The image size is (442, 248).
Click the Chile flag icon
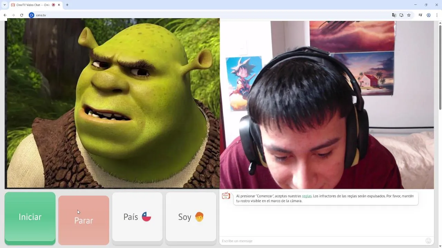[x=146, y=217]
